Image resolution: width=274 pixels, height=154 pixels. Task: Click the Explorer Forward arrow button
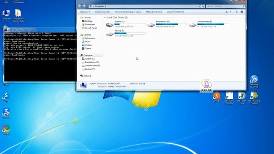(x=84, y=6)
